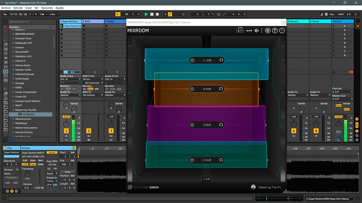Solo the -0.8dB band with headphone icon
Viewport: 362px width, 203px height.
221,125
